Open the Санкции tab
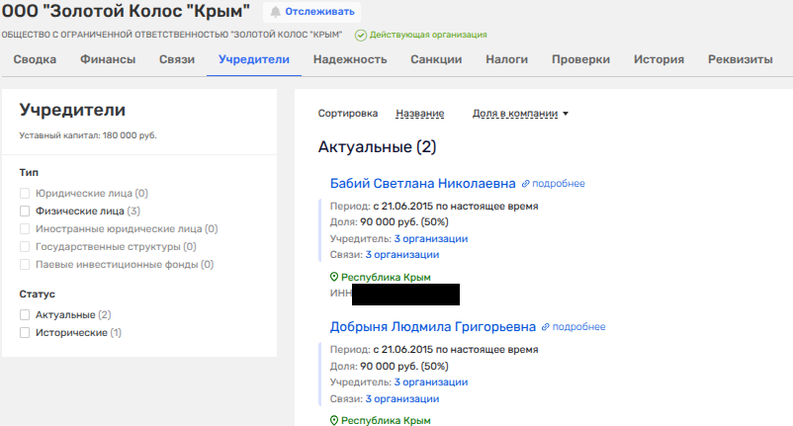The image size is (793, 426). pyautogui.click(x=436, y=59)
